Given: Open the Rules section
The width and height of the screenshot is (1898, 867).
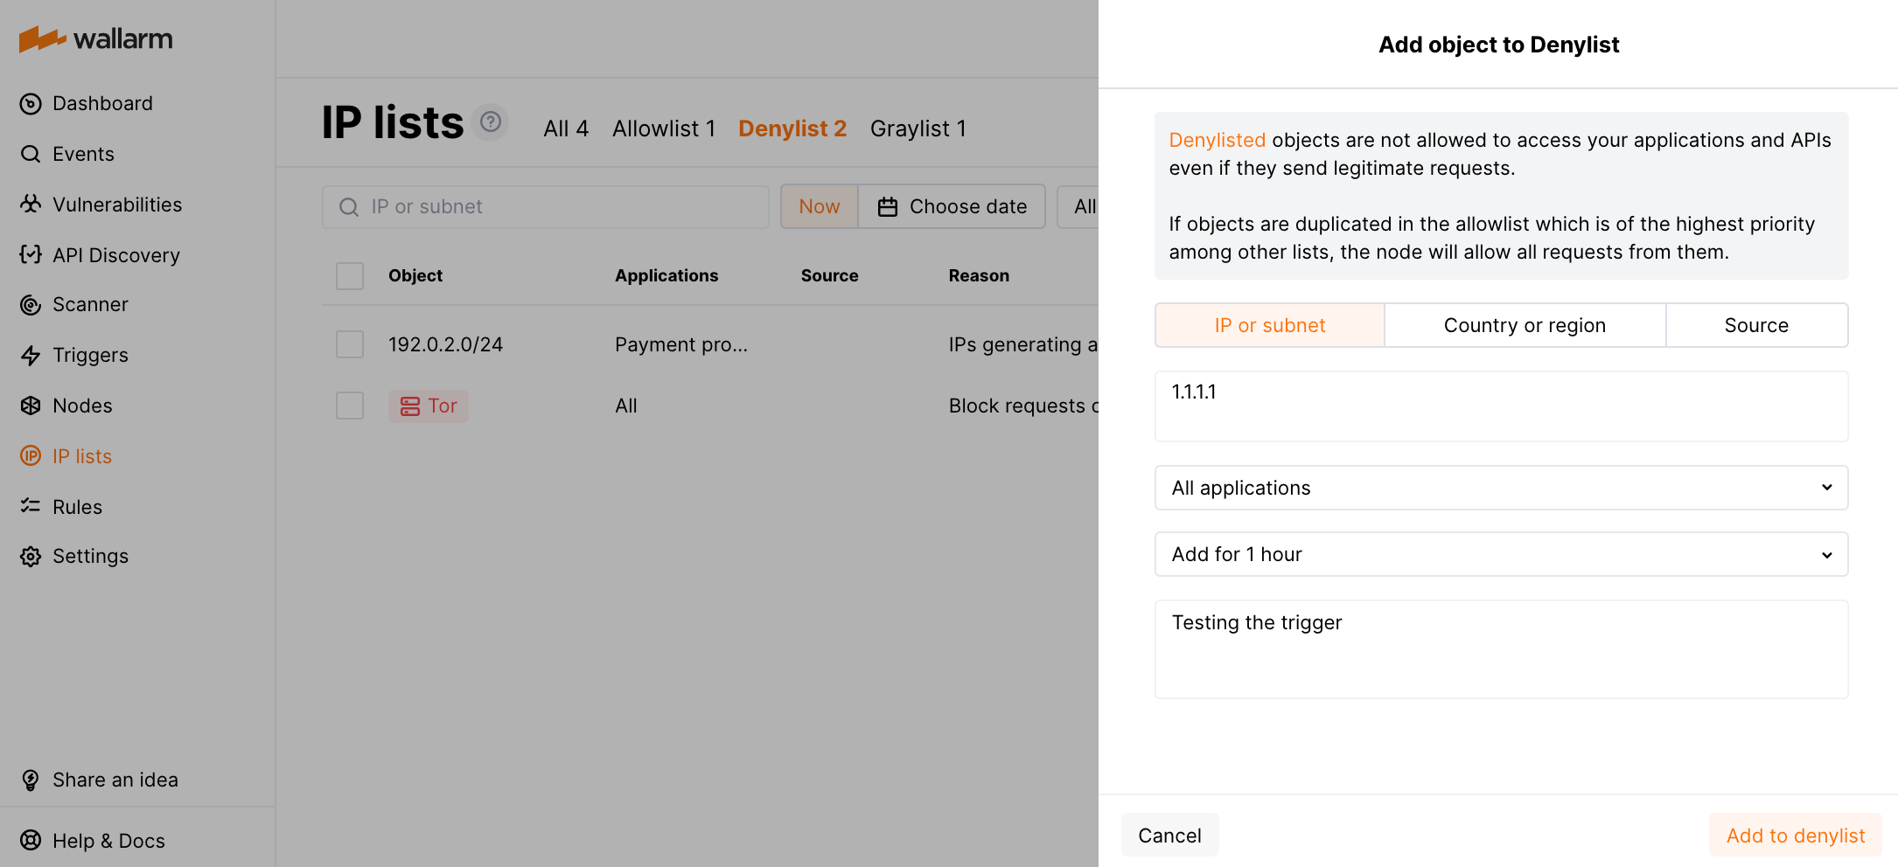Looking at the screenshot, I should click(78, 507).
